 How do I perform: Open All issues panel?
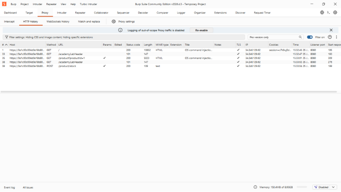(x=28, y=187)
